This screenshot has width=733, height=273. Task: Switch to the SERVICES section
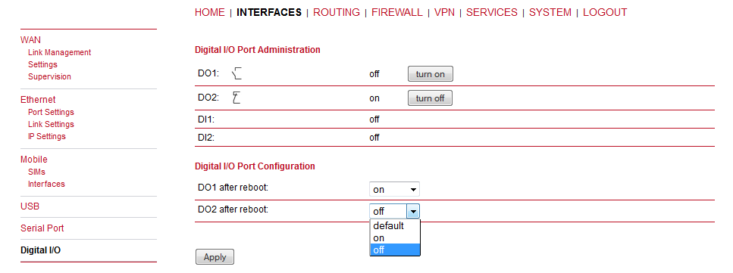tap(492, 13)
